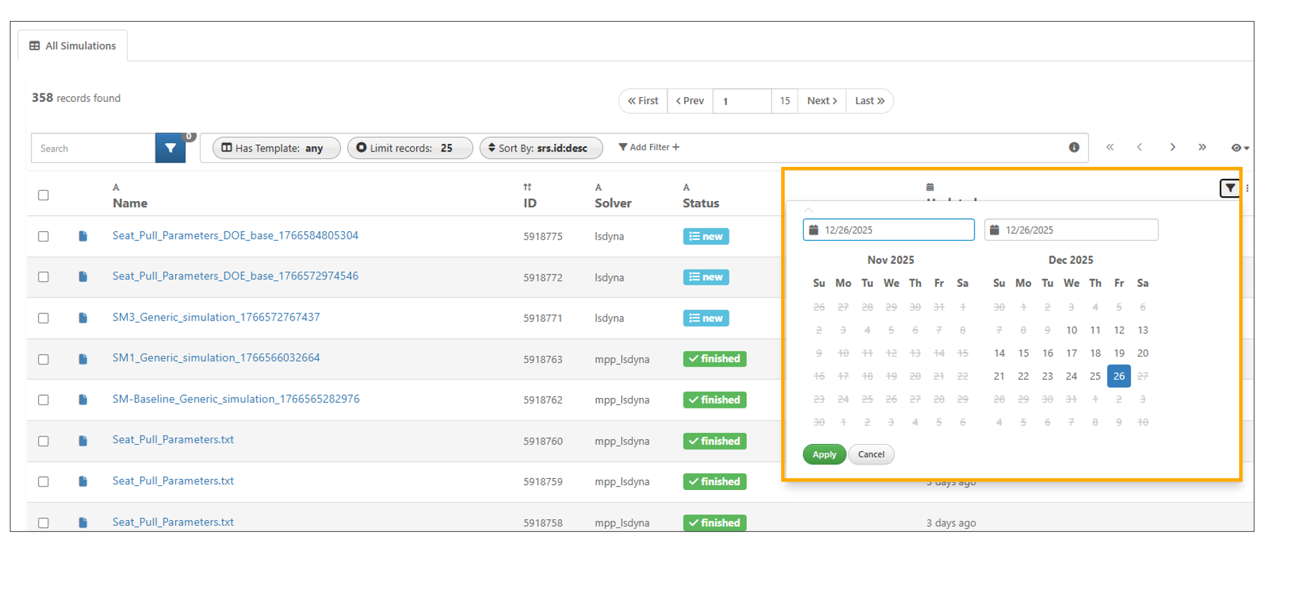This screenshot has width=1302, height=599.
Task: Select December 19 in the calendar
Action: coord(1118,353)
